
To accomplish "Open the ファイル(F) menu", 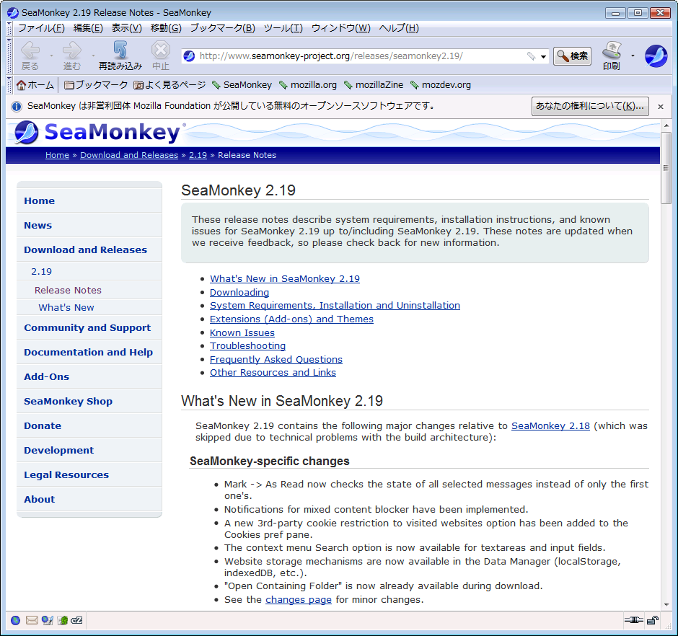I will pyautogui.click(x=41, y=29).
